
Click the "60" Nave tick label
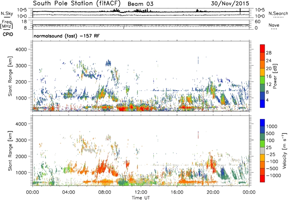257,22
